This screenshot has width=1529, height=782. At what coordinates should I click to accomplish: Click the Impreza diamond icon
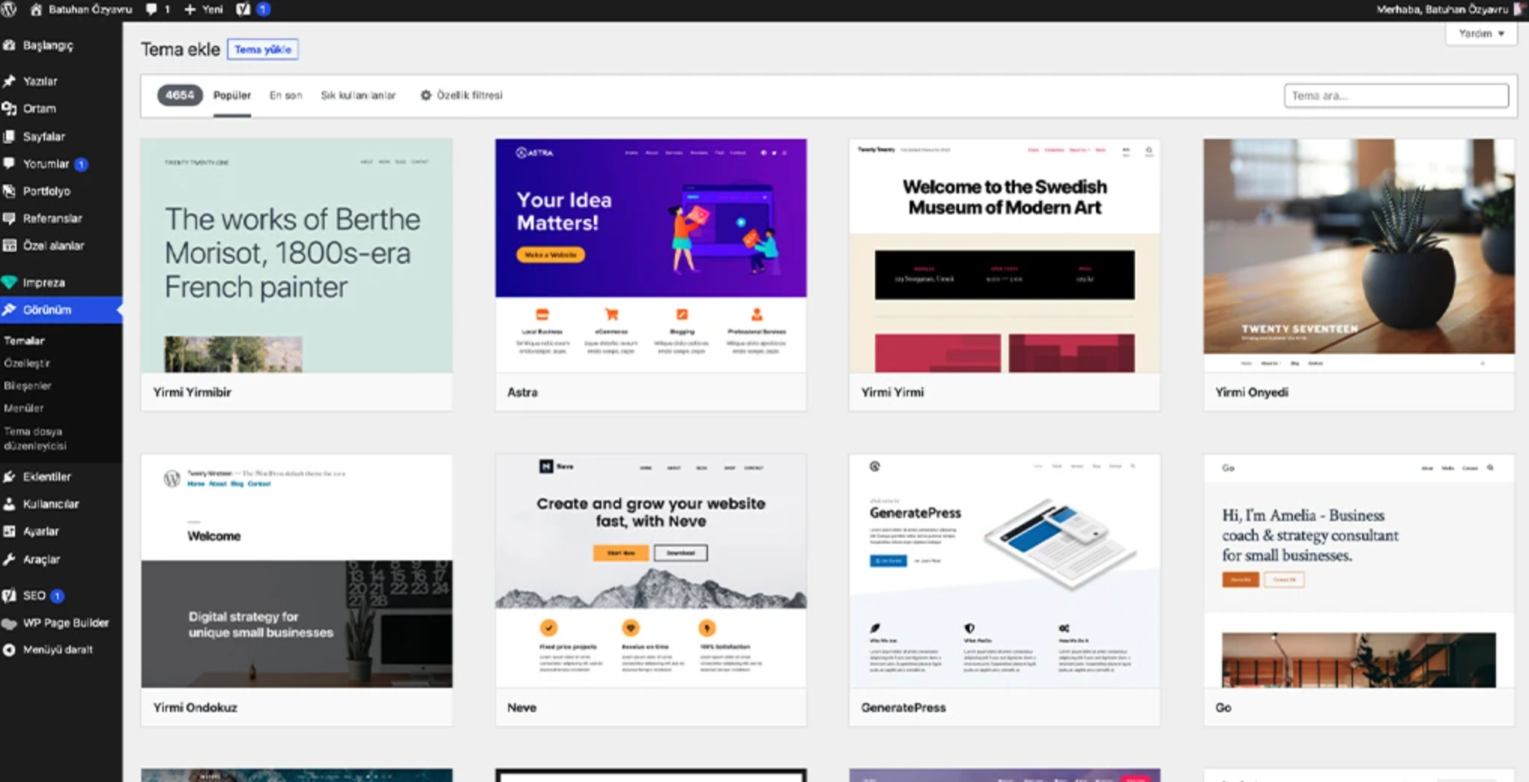click(x=9, y=283)
